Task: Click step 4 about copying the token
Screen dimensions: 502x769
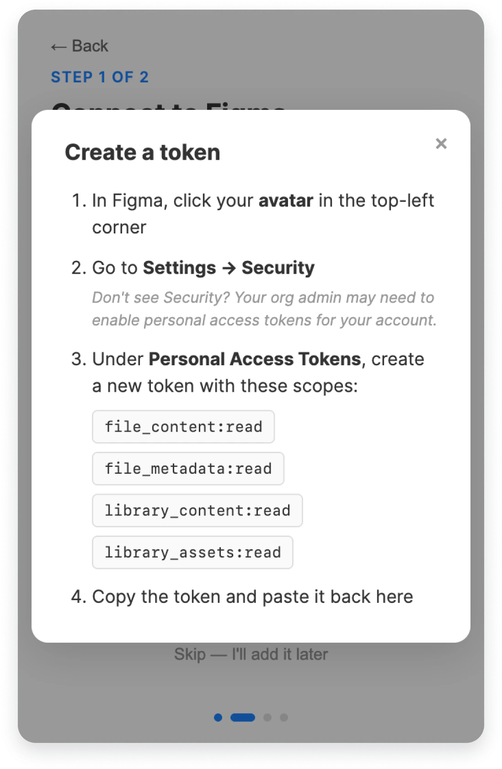Action: coord(252,596)
